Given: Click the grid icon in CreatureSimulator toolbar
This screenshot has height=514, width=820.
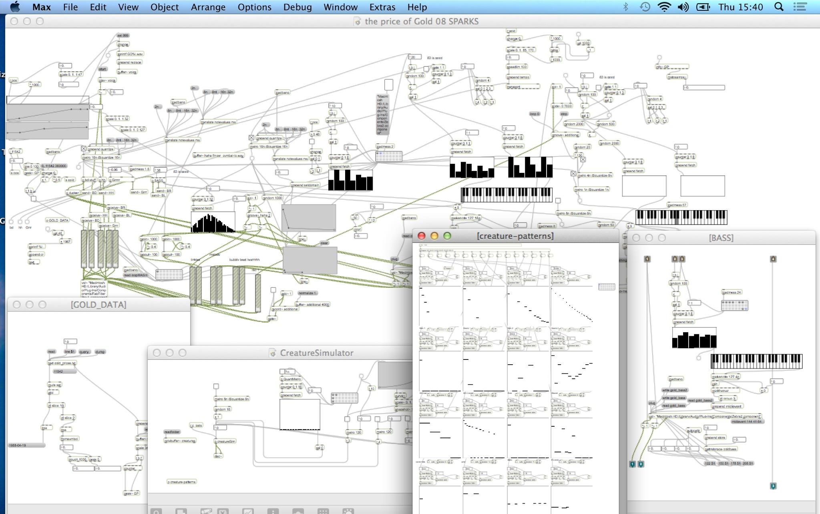Looking at the screenshot, I should click(x=323, y=512).
